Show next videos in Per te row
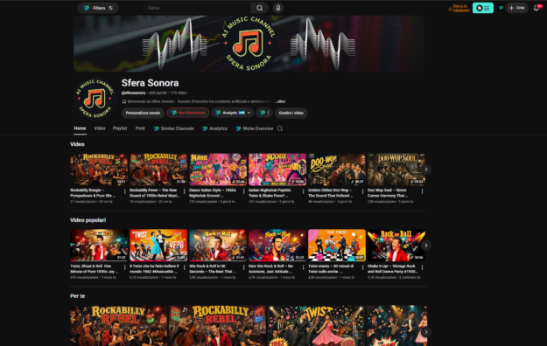 (x=426, y=332)
